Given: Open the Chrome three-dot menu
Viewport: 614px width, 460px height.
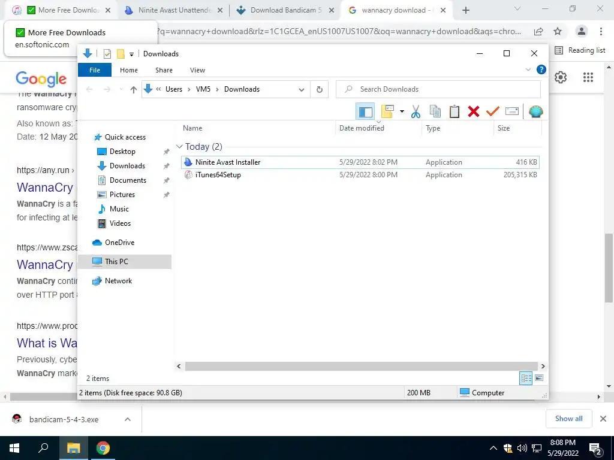Looking at the screenshot, I should pos(601,32).
